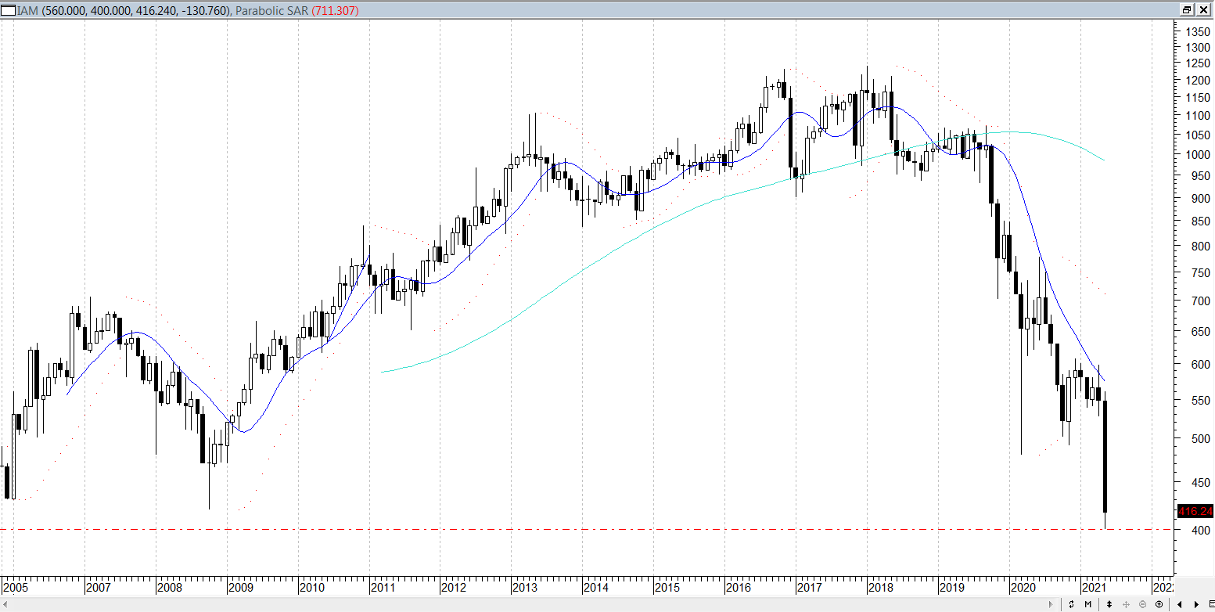Viewport: 1215px width, 612px height.
Task: Click the list panel icon at bottom right
Action: click(x=1211, y=604)
